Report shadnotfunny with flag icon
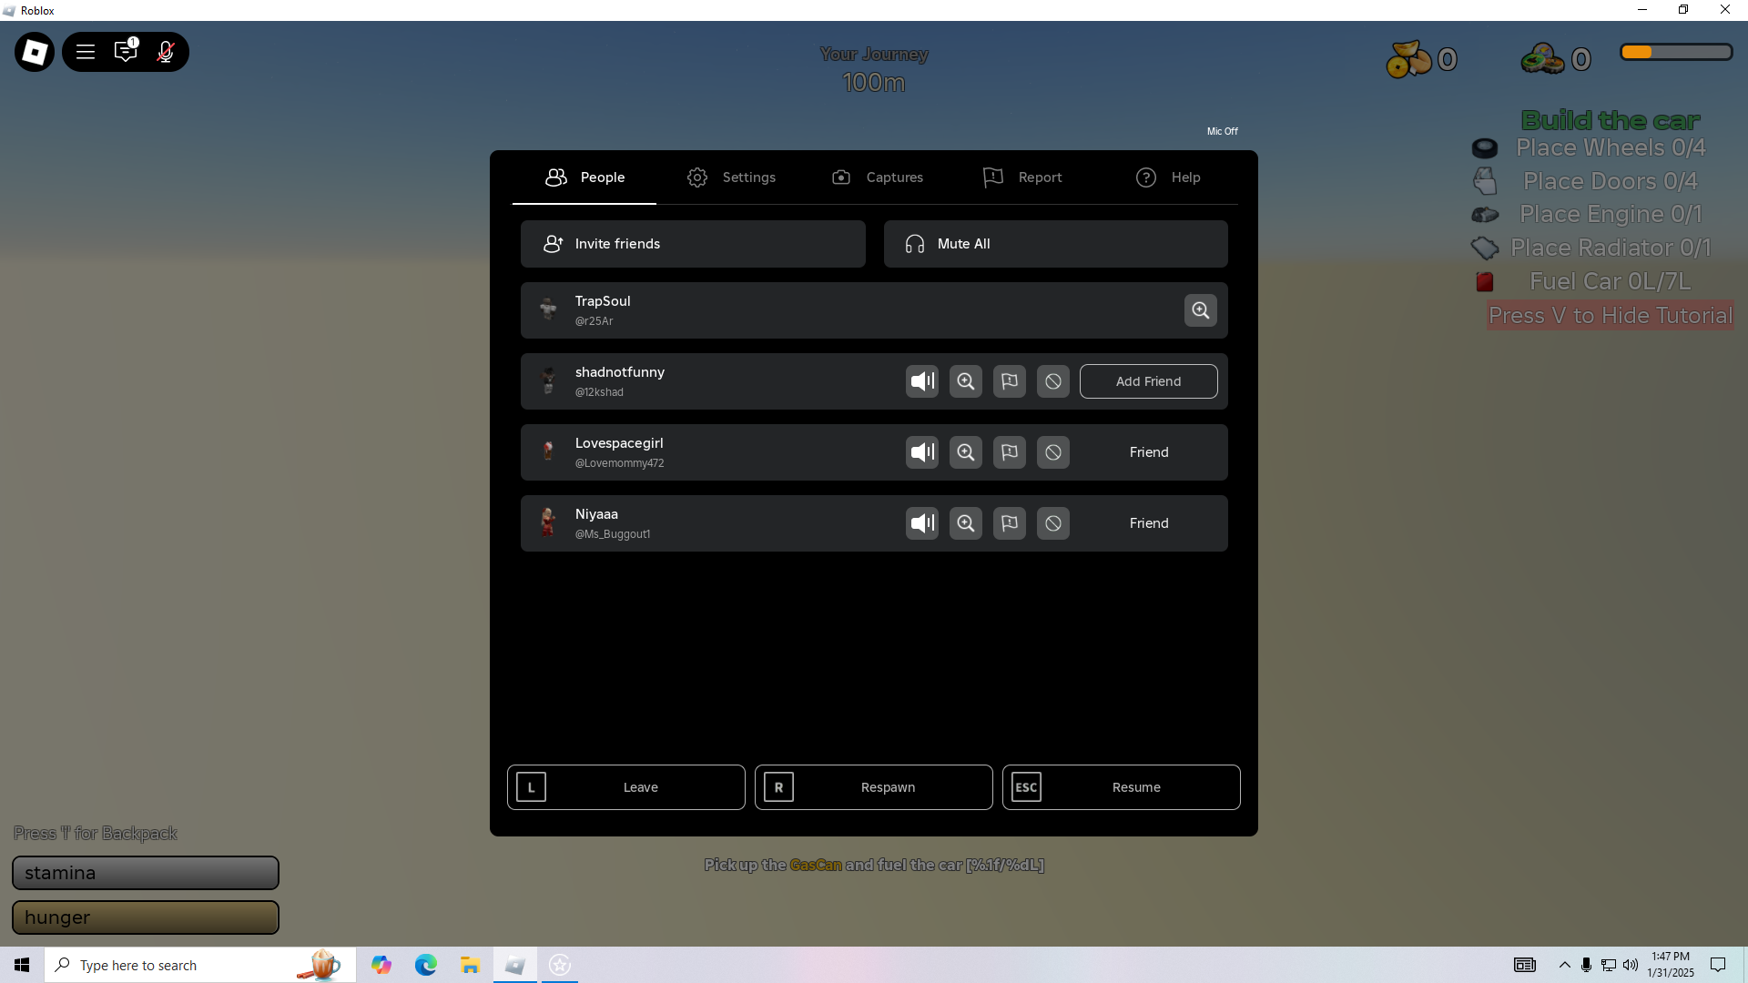The width and height of the screenshot is (1748, 983). pyautogui.click(x=1010, y=381)
